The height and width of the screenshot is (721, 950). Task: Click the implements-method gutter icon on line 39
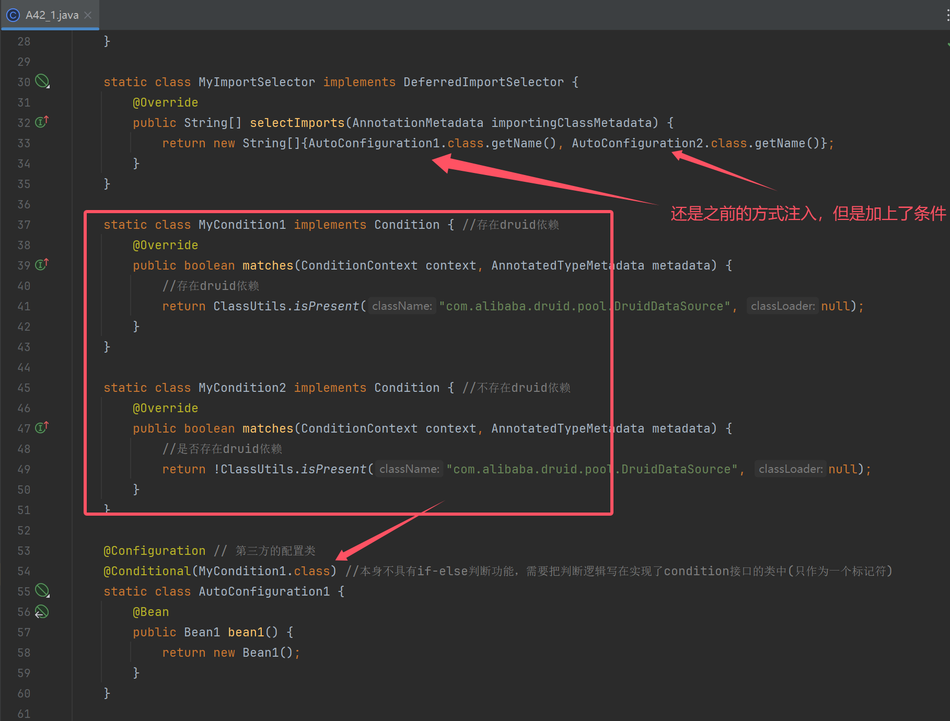pyautogui.click(x=42, y=264)
